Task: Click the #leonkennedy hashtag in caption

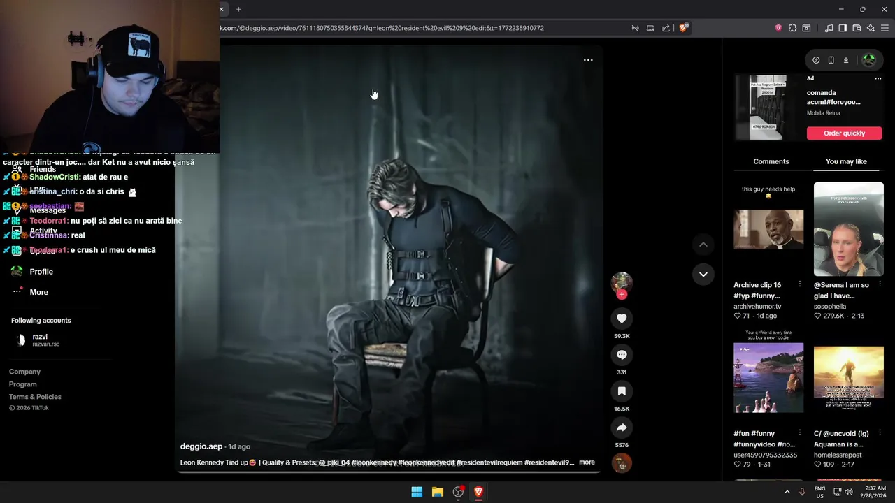Action: click(x=374, y=462)
